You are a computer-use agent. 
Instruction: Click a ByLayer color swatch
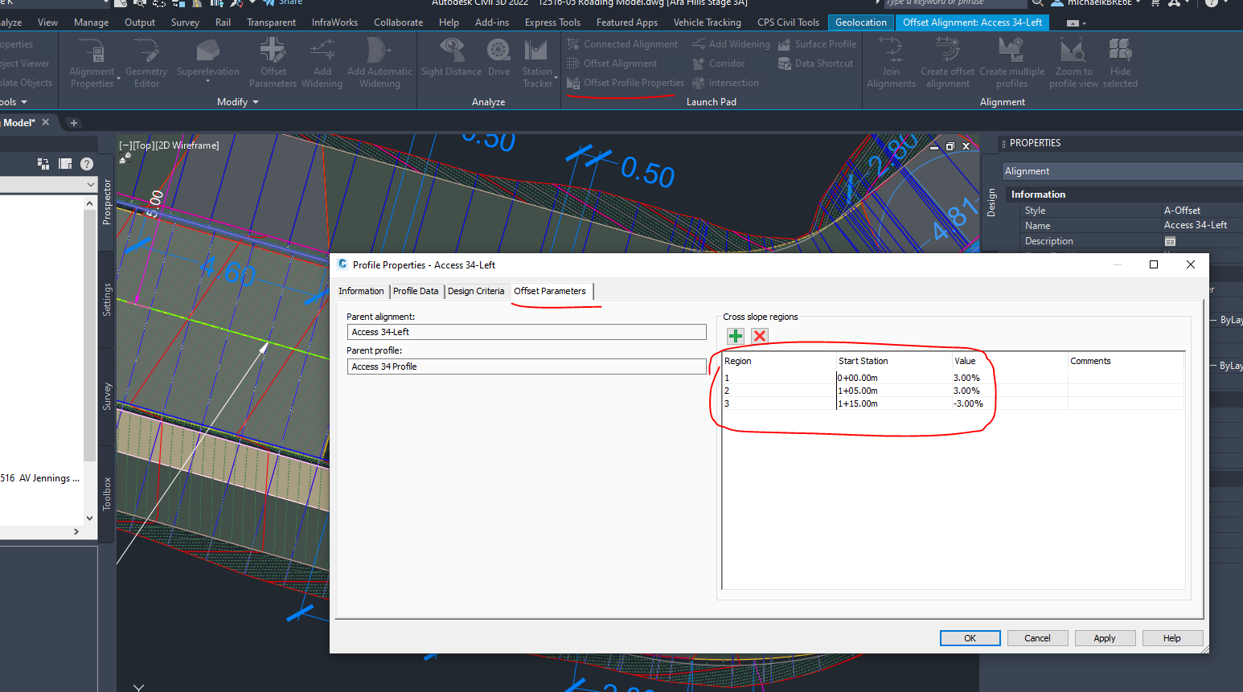pyautogui.click(x=1229, y=319)
